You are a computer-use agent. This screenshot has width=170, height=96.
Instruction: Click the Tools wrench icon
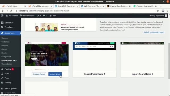click(x=2, y=78)
